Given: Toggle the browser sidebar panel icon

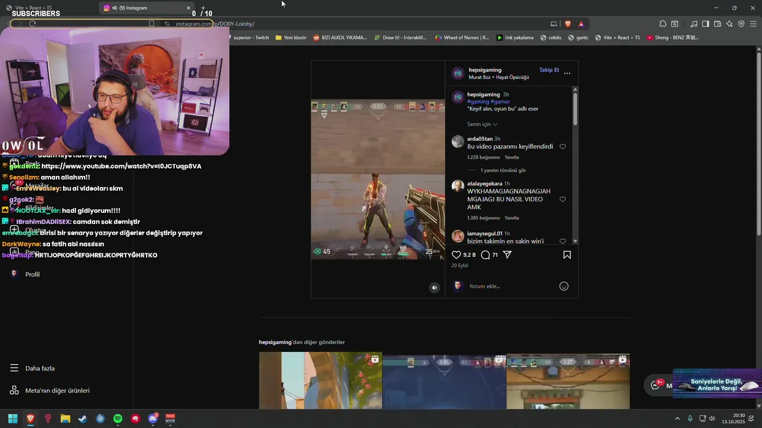Looking at the screenshot, I should 705,24.
